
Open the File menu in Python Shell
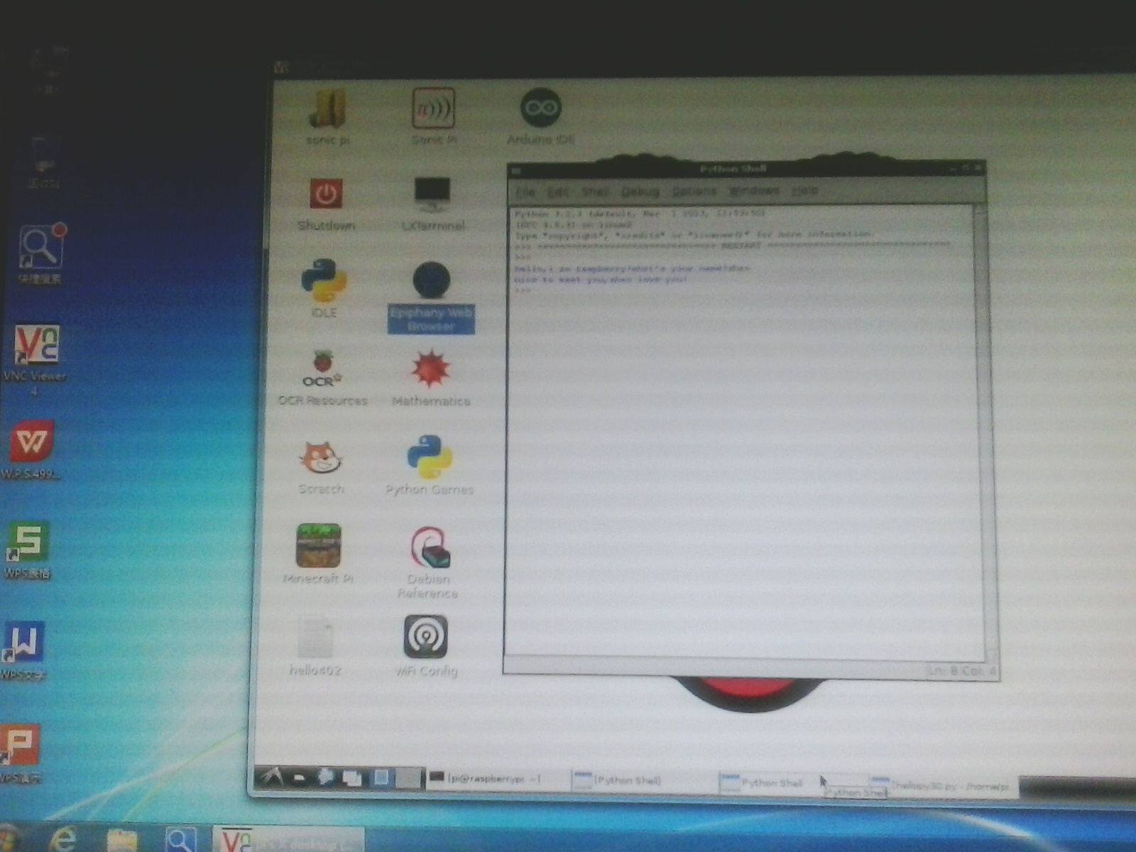[x=525, y=192]
